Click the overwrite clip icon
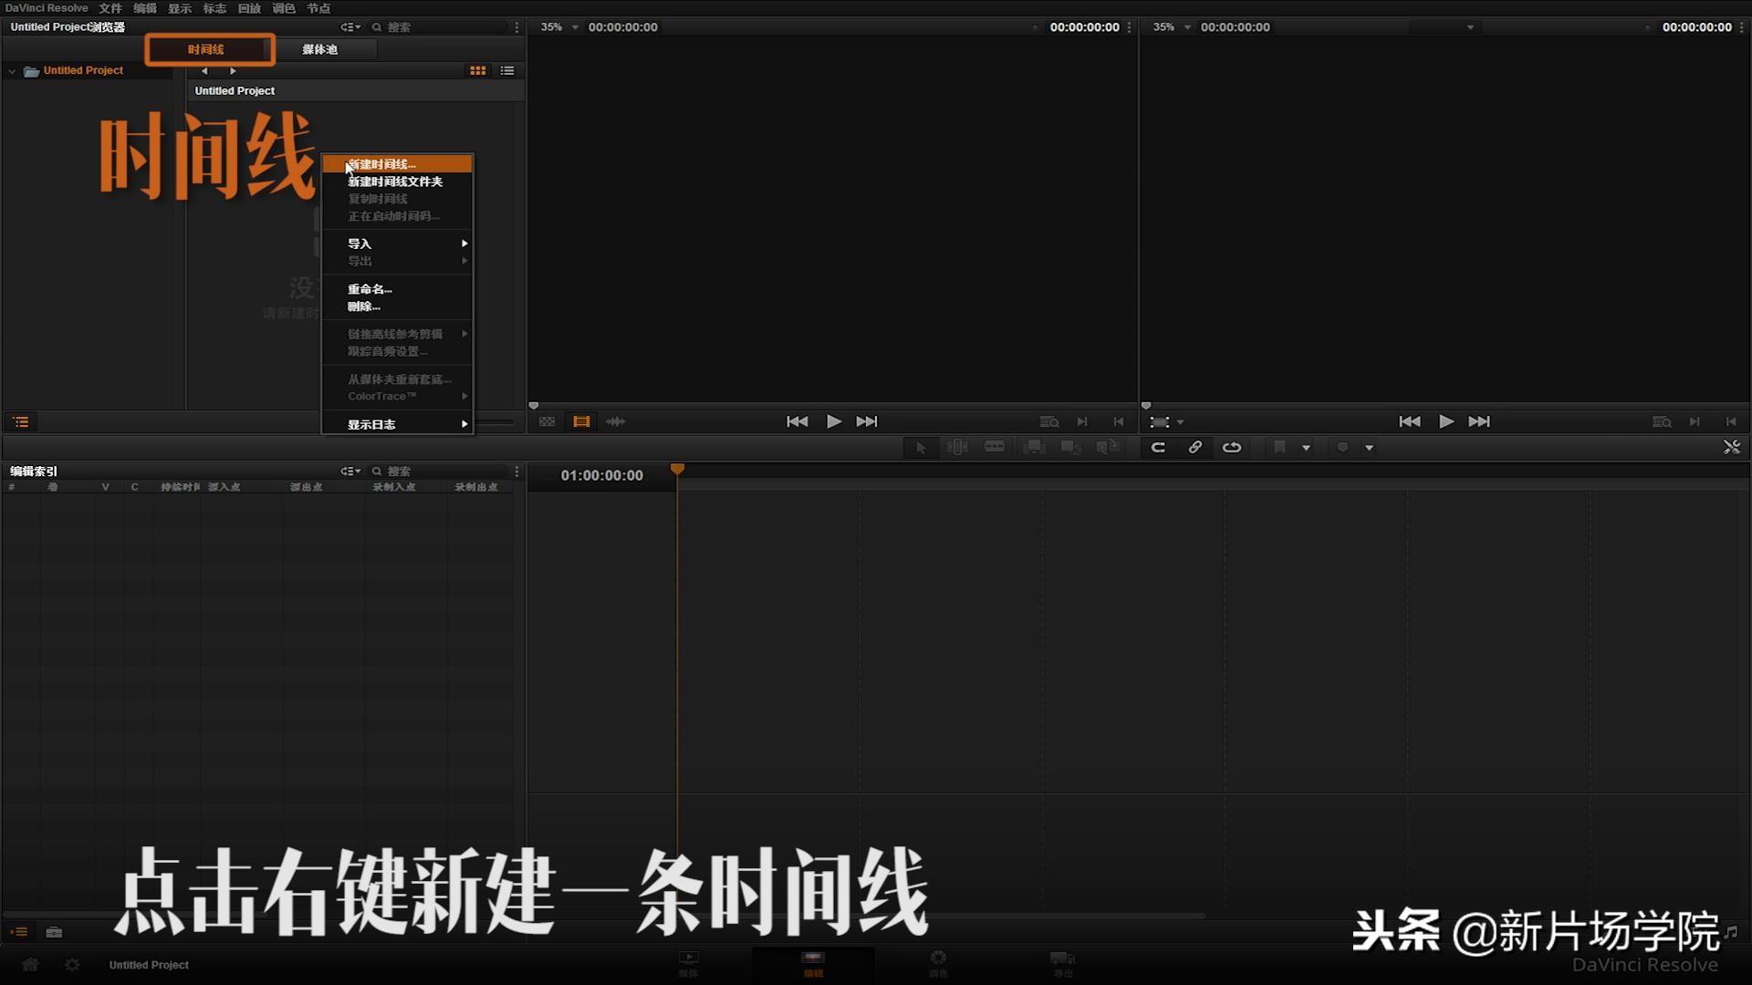Image resolution: width=1752 pixels, height=985 pixels. [x=1070, y=447]
